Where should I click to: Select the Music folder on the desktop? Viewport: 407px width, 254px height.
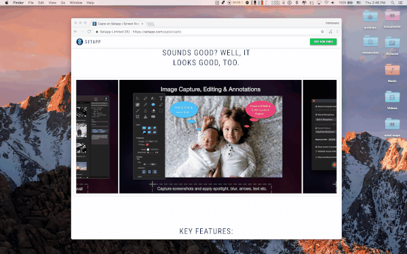(x=392, y=73)
